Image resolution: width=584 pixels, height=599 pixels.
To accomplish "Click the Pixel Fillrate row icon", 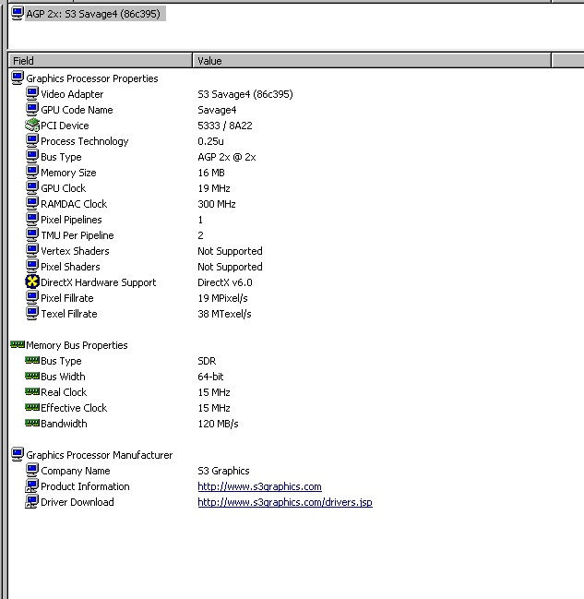I will click(x=32, y=297).
